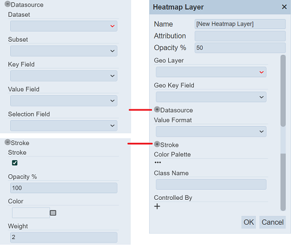Collapse the Datasource section minus icon
Viewport: 291px width, 245px height.
[x=8, y=4]
